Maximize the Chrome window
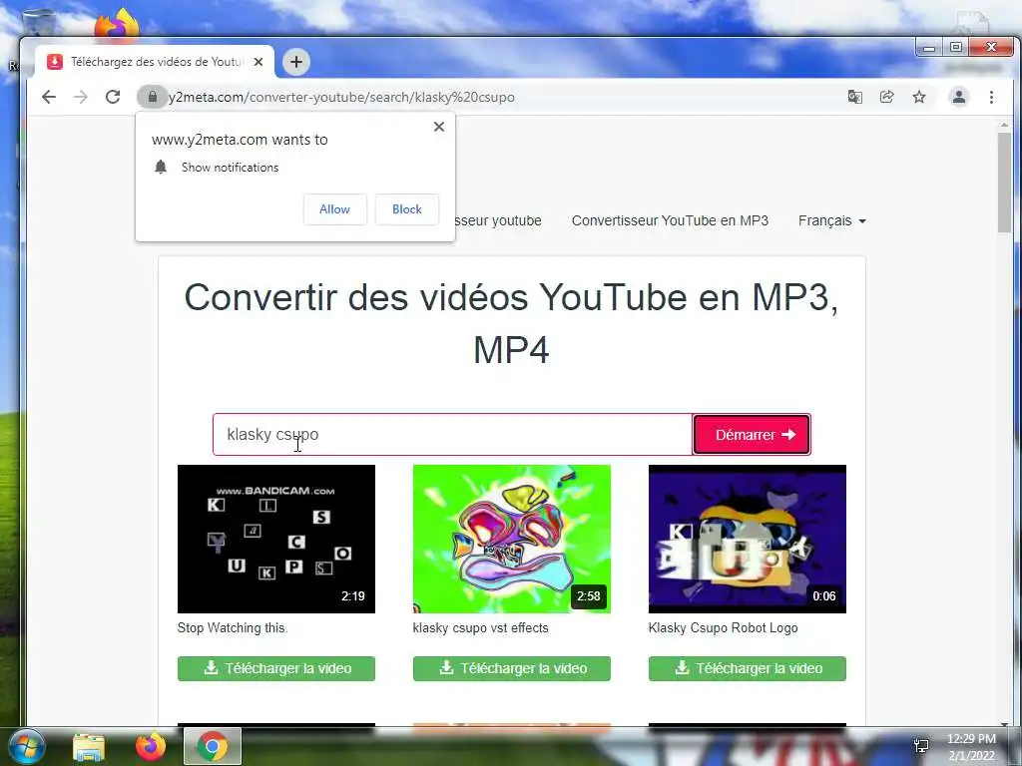 tap(955, 48)
